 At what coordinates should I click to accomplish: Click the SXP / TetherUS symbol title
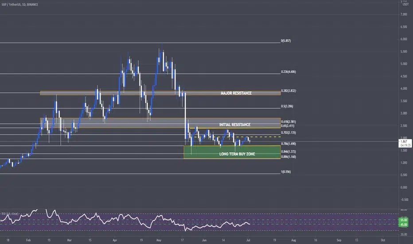click(20, 4)
